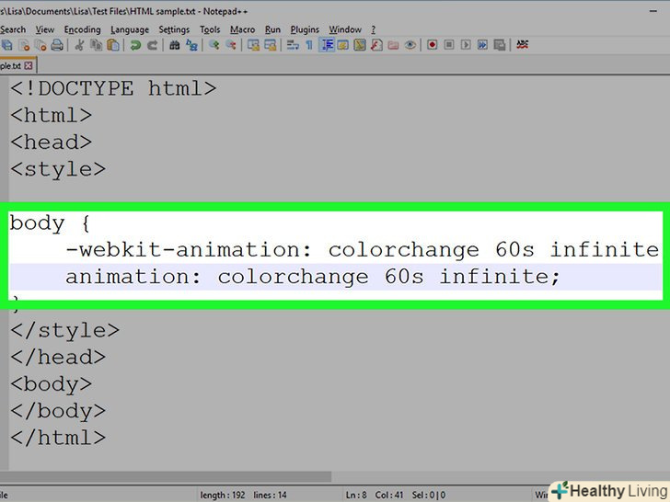The image size is (670, 502).
Task: Undo last edit with green arrow
Action: (135, 45)
